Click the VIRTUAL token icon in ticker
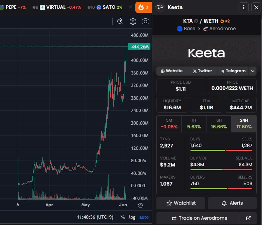 tap(42, 7)
